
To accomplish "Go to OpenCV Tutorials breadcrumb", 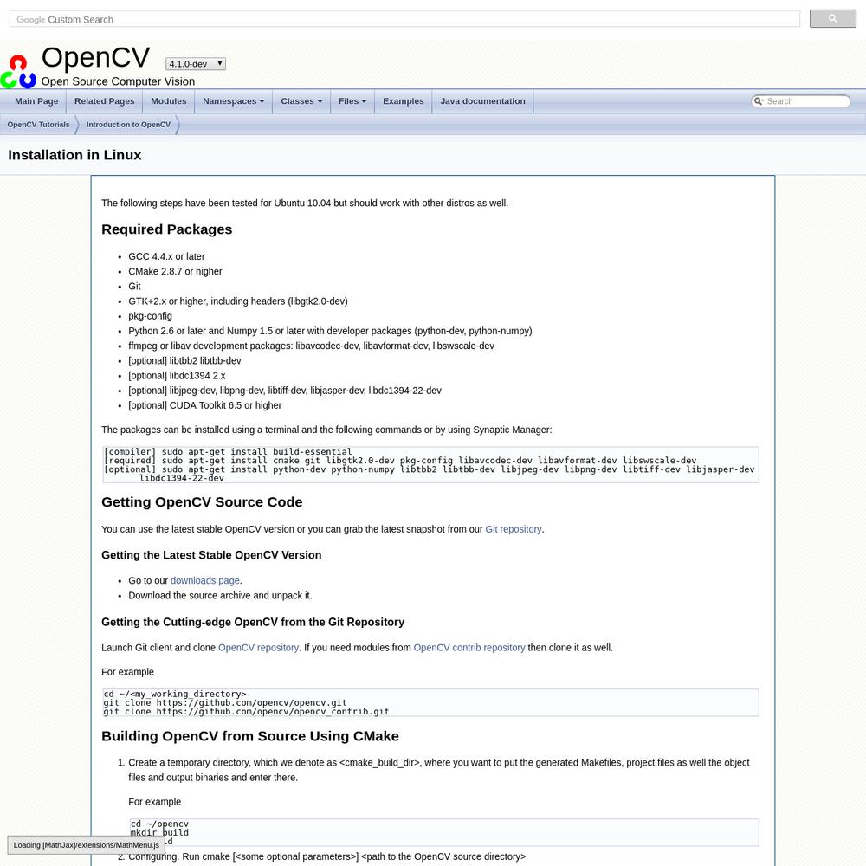I will click(39, 125).
